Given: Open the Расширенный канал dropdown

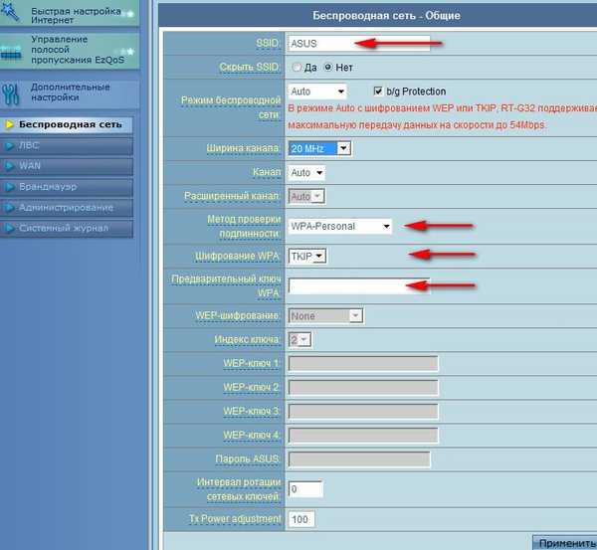Looking at the screenshot, I should (x=306, y=197).
